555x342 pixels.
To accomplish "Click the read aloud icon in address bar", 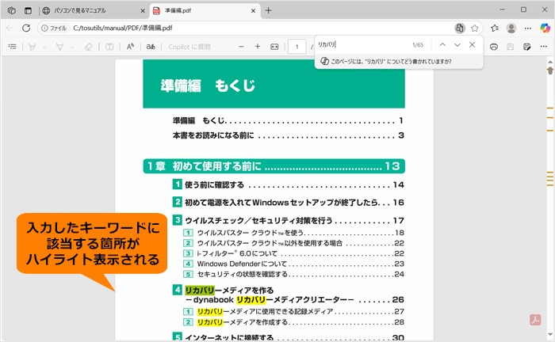I will (459, 28).
